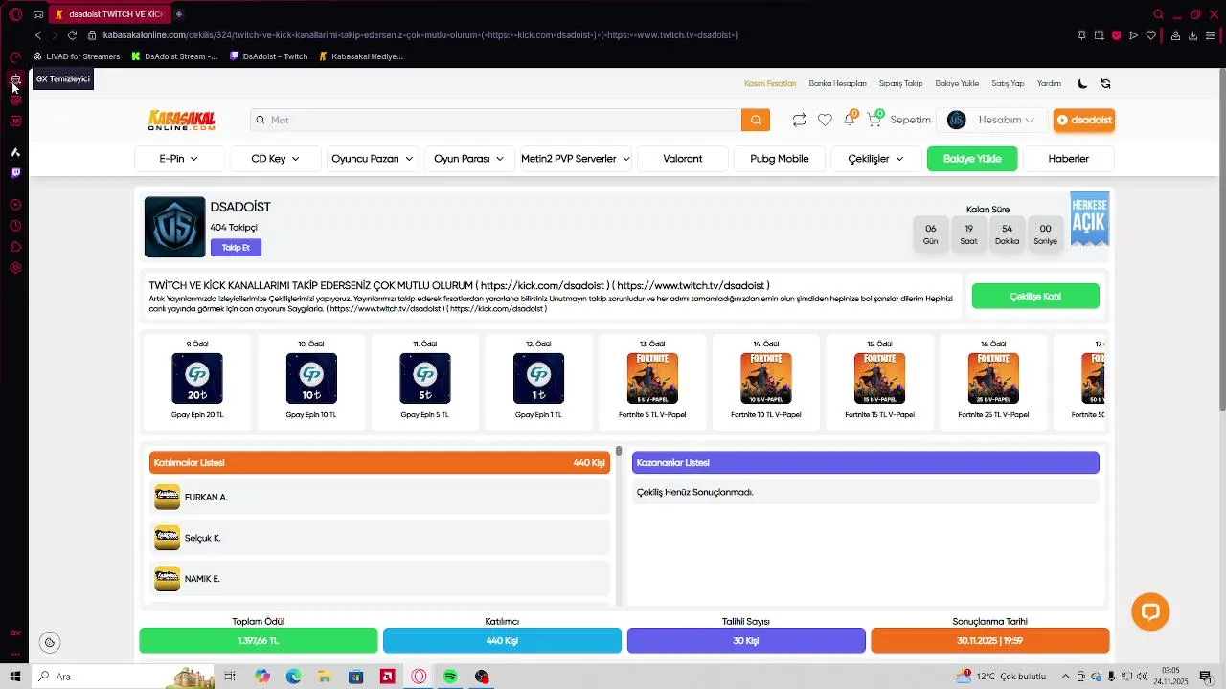
Task: Expand the Çekilişler dropdown
Action: (876, 159)
